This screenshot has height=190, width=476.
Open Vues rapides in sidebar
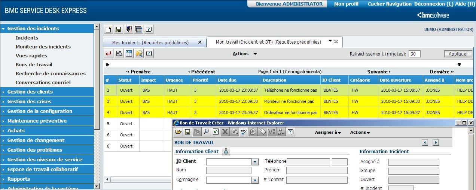(x=31, y=56)
